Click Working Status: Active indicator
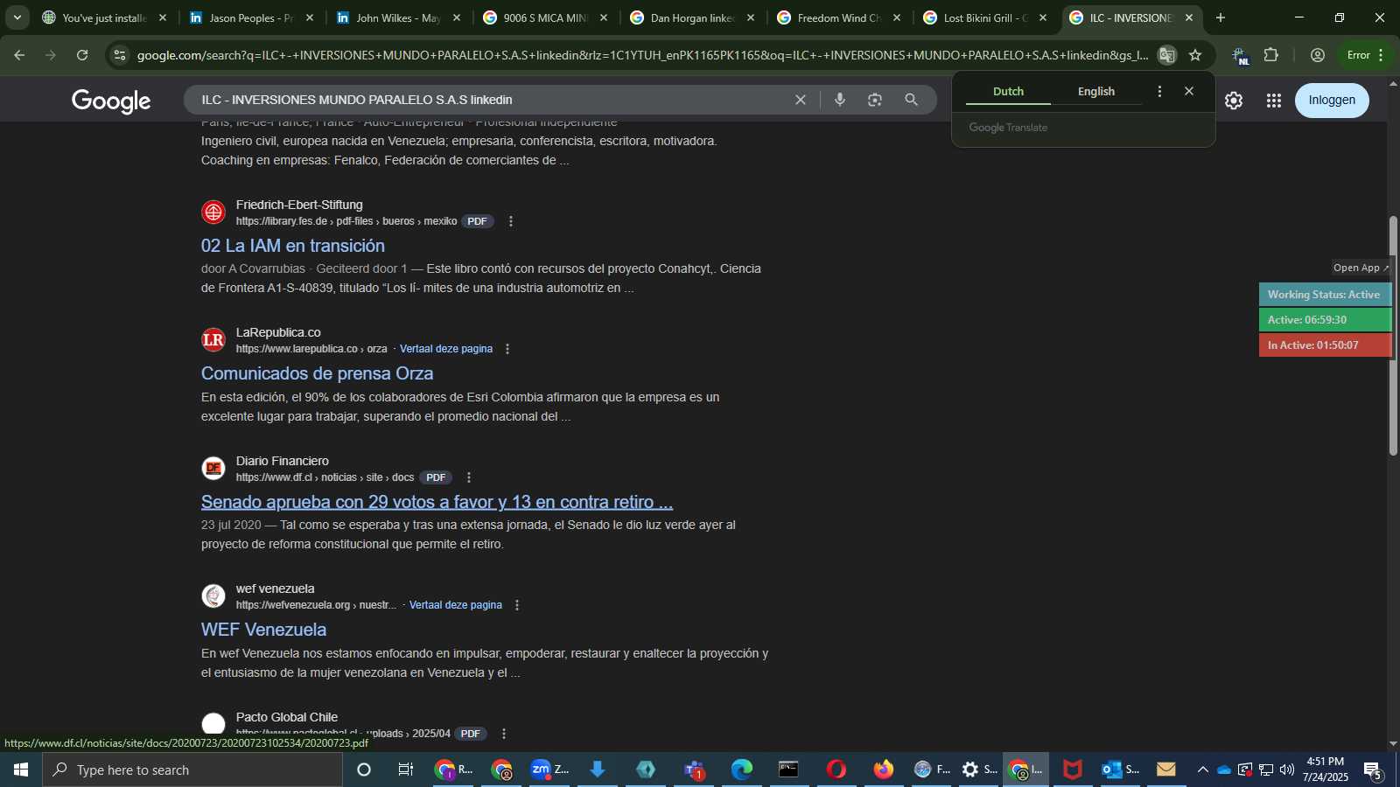The image size is (1400, 787). [x=1324, y=295]
